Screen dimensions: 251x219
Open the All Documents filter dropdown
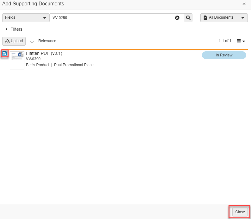click(224, 18)
